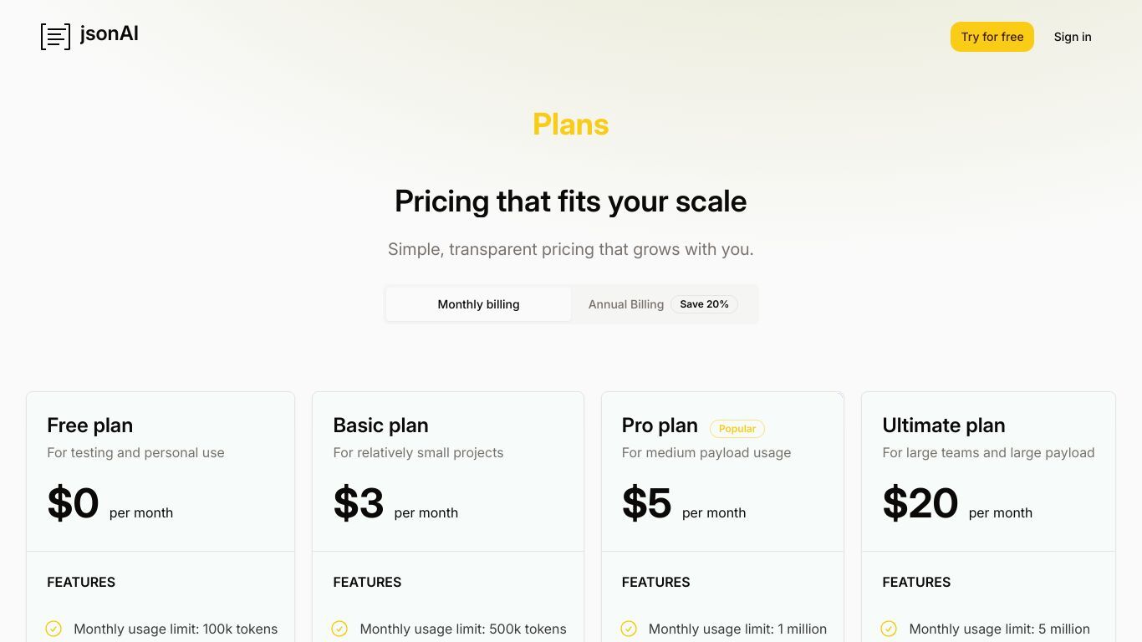The width and height of the screenshot is (1142, 642).
Task: Click the Popular badge on Pro plan
Action: 737,429
